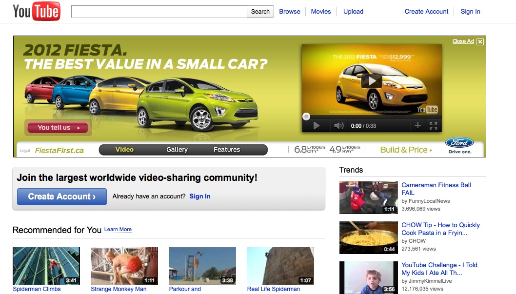Click the Search button
The width and height of the screenshot is (516, 294).
(260, 12)
